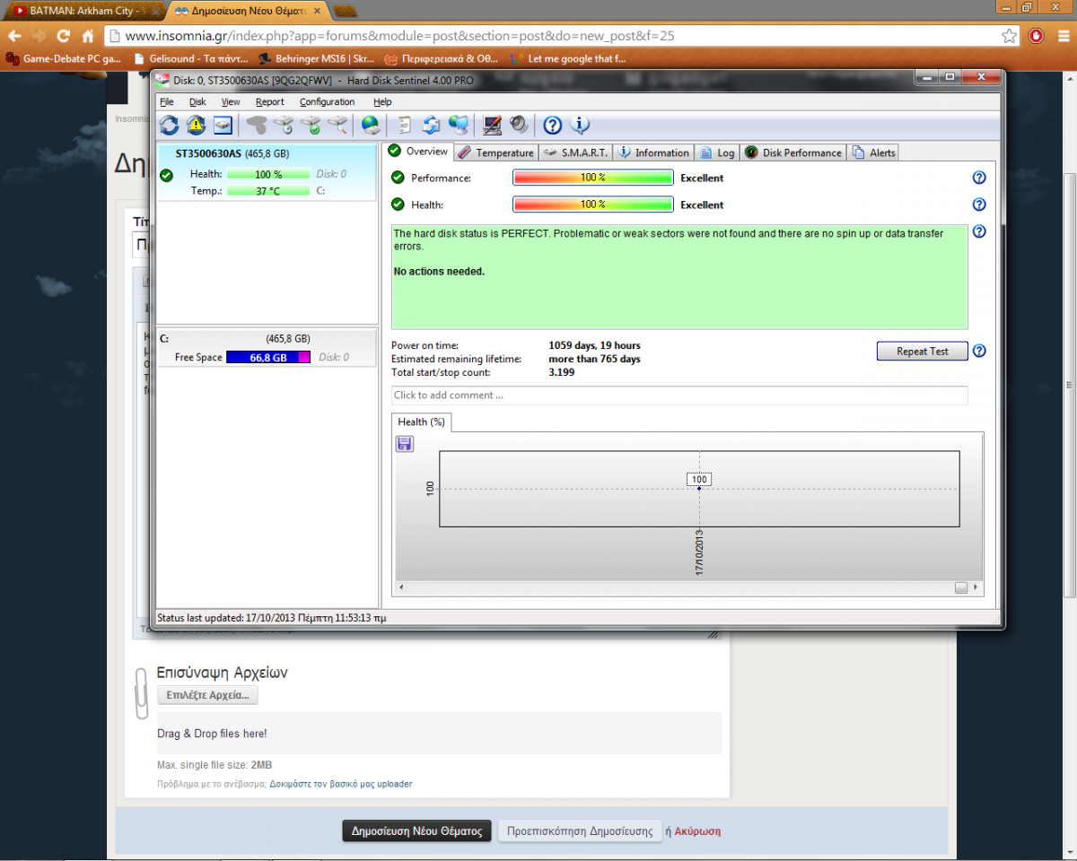Image resolution: width=1077 pixels, height=861 pixels.
Task: Click the Chrome back arrow
Action: (x=14, y=36)
